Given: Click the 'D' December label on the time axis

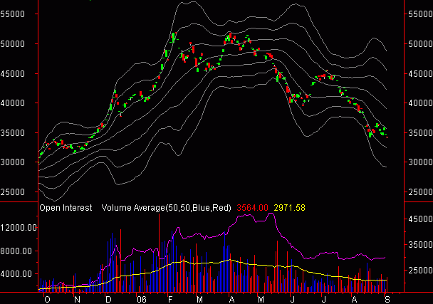Looking at the screenshot, I should click(x=108, y=300).
